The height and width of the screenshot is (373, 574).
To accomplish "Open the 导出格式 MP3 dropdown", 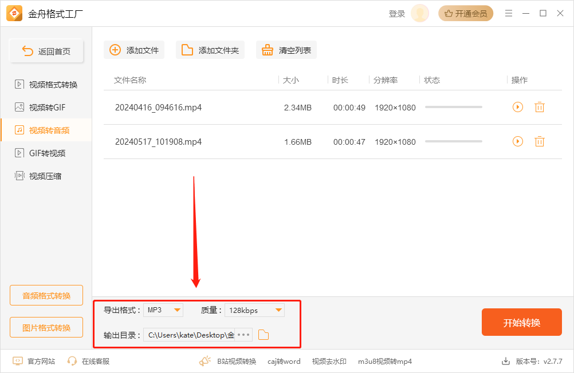I will pos(163,310).
